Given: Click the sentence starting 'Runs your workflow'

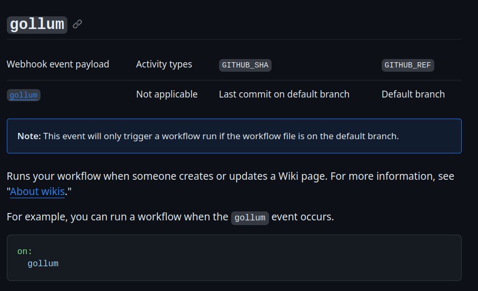Looking at the screenshot, I should coord(231,183).
